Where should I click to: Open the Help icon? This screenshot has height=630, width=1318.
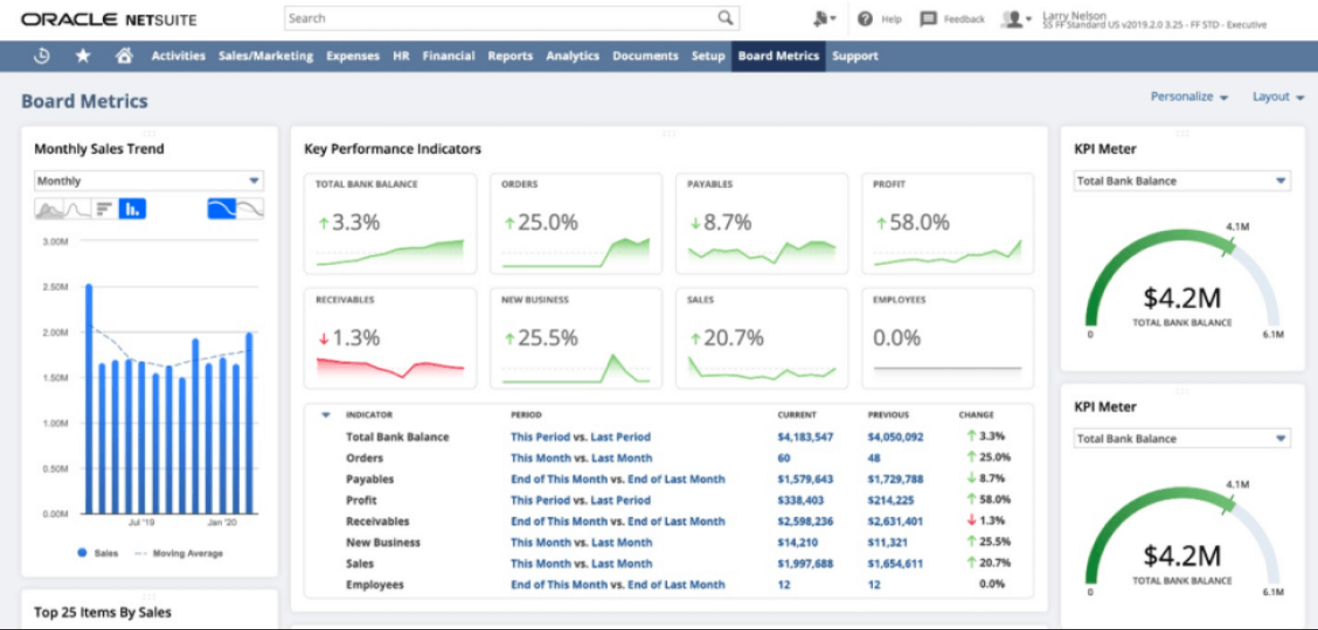[x=865, y=19]
